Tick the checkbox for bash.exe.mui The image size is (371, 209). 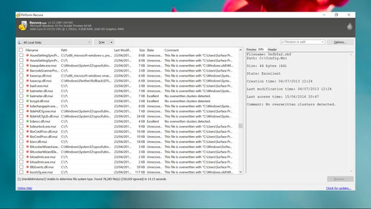[x=21, y=86]
